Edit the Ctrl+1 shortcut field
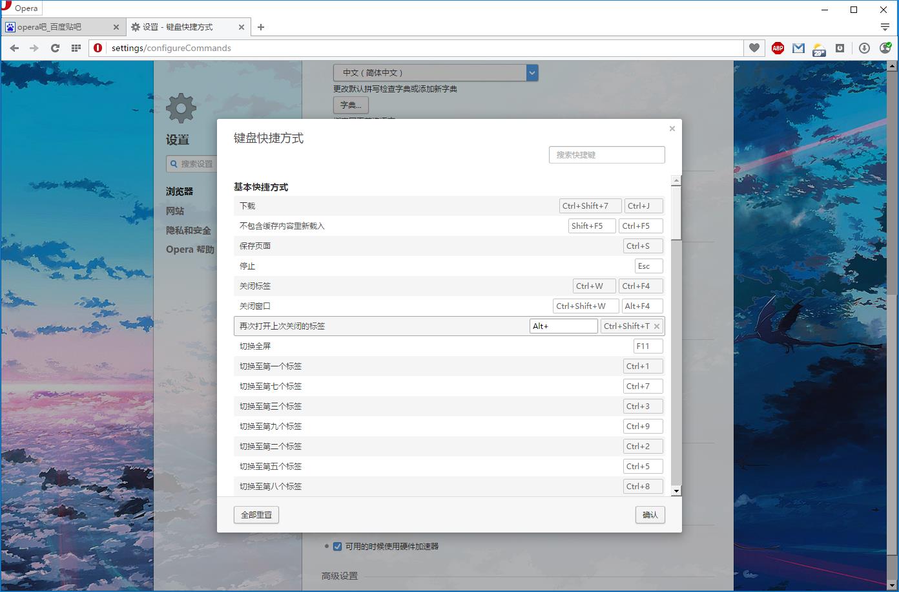The height and width of the screenshot is (592, 899). 643,366
